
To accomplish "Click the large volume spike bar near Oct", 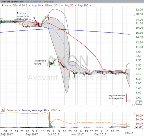I will pos(49,120).
